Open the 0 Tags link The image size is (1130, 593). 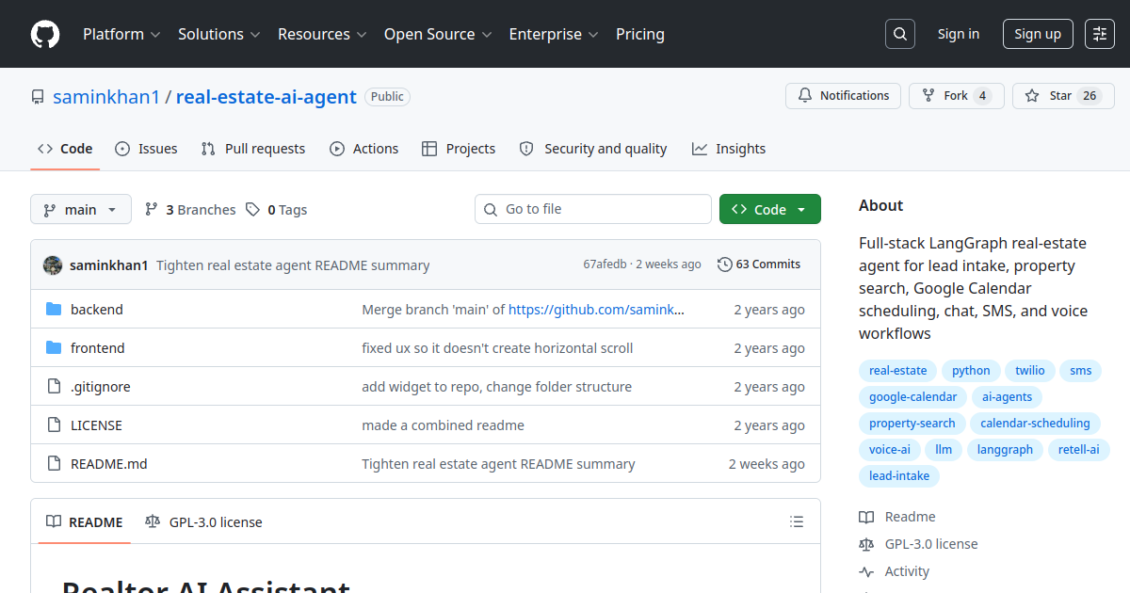pos(277,210)
